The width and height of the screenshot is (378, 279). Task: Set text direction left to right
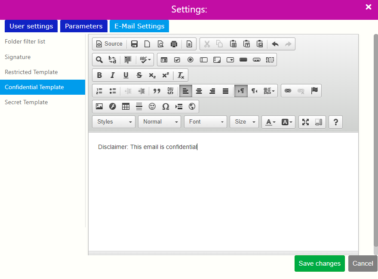241,91
